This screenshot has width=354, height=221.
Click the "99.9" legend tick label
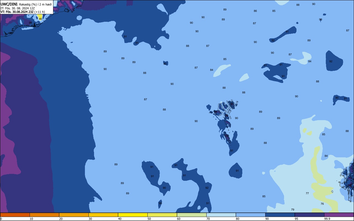tap(327, 219)
